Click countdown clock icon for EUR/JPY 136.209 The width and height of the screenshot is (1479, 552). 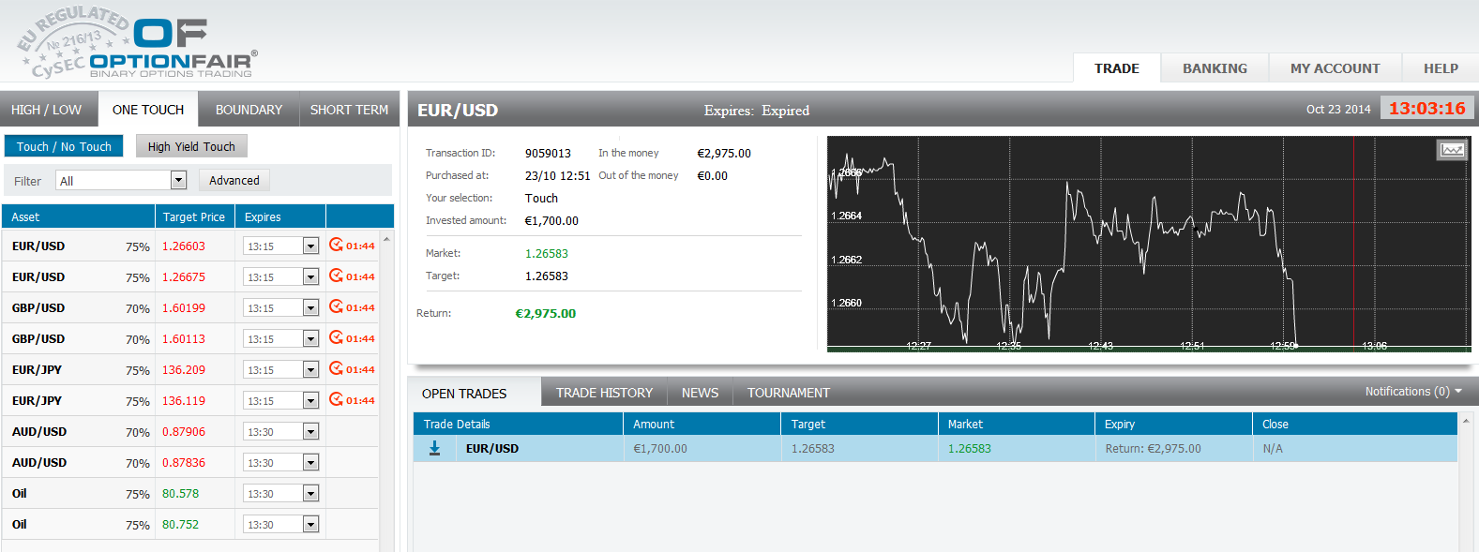pos(336,369)
